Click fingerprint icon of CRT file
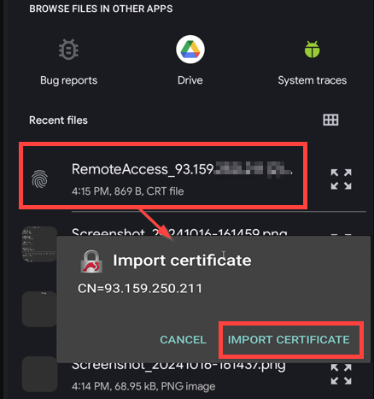The height and width of the screenshot is (399, 374). (x=39, y=179)
